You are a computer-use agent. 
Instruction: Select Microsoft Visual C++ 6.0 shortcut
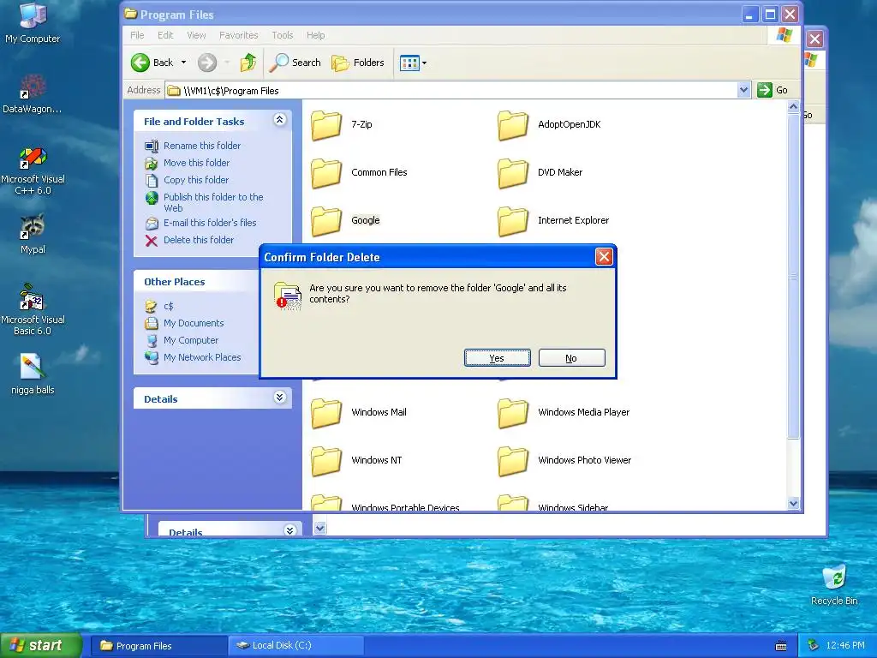[33, 158]
